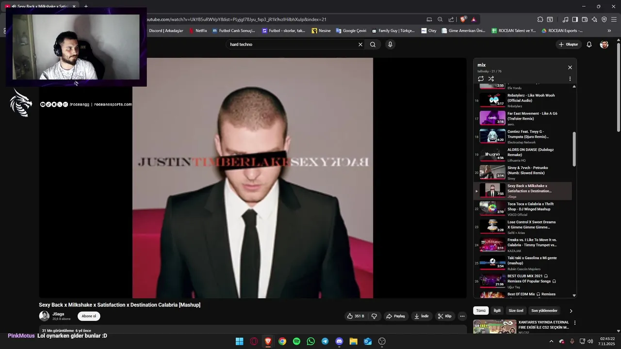The width and height of the screenshot is (621, 349).
Task: Select the Tümü filter chip
Action: (x=481, y=311)
